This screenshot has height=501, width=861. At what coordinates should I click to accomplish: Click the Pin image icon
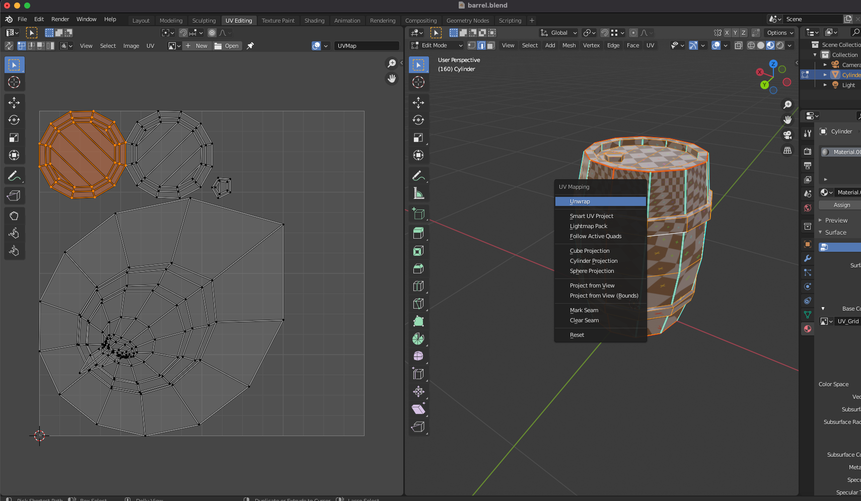[x=250, y=46]
